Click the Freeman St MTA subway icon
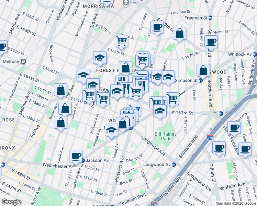Image resolution: width=257 pixels, height=206 pixels. pos(210,18)
